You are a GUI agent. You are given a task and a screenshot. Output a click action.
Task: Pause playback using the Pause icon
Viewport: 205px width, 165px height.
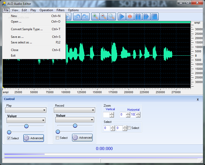click(138, 17)
